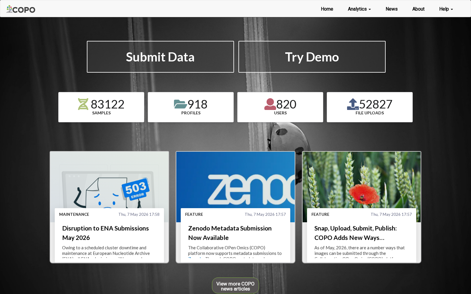The image size is (471, 294).
Task: Open the News page
Action: tap(392, 9)
